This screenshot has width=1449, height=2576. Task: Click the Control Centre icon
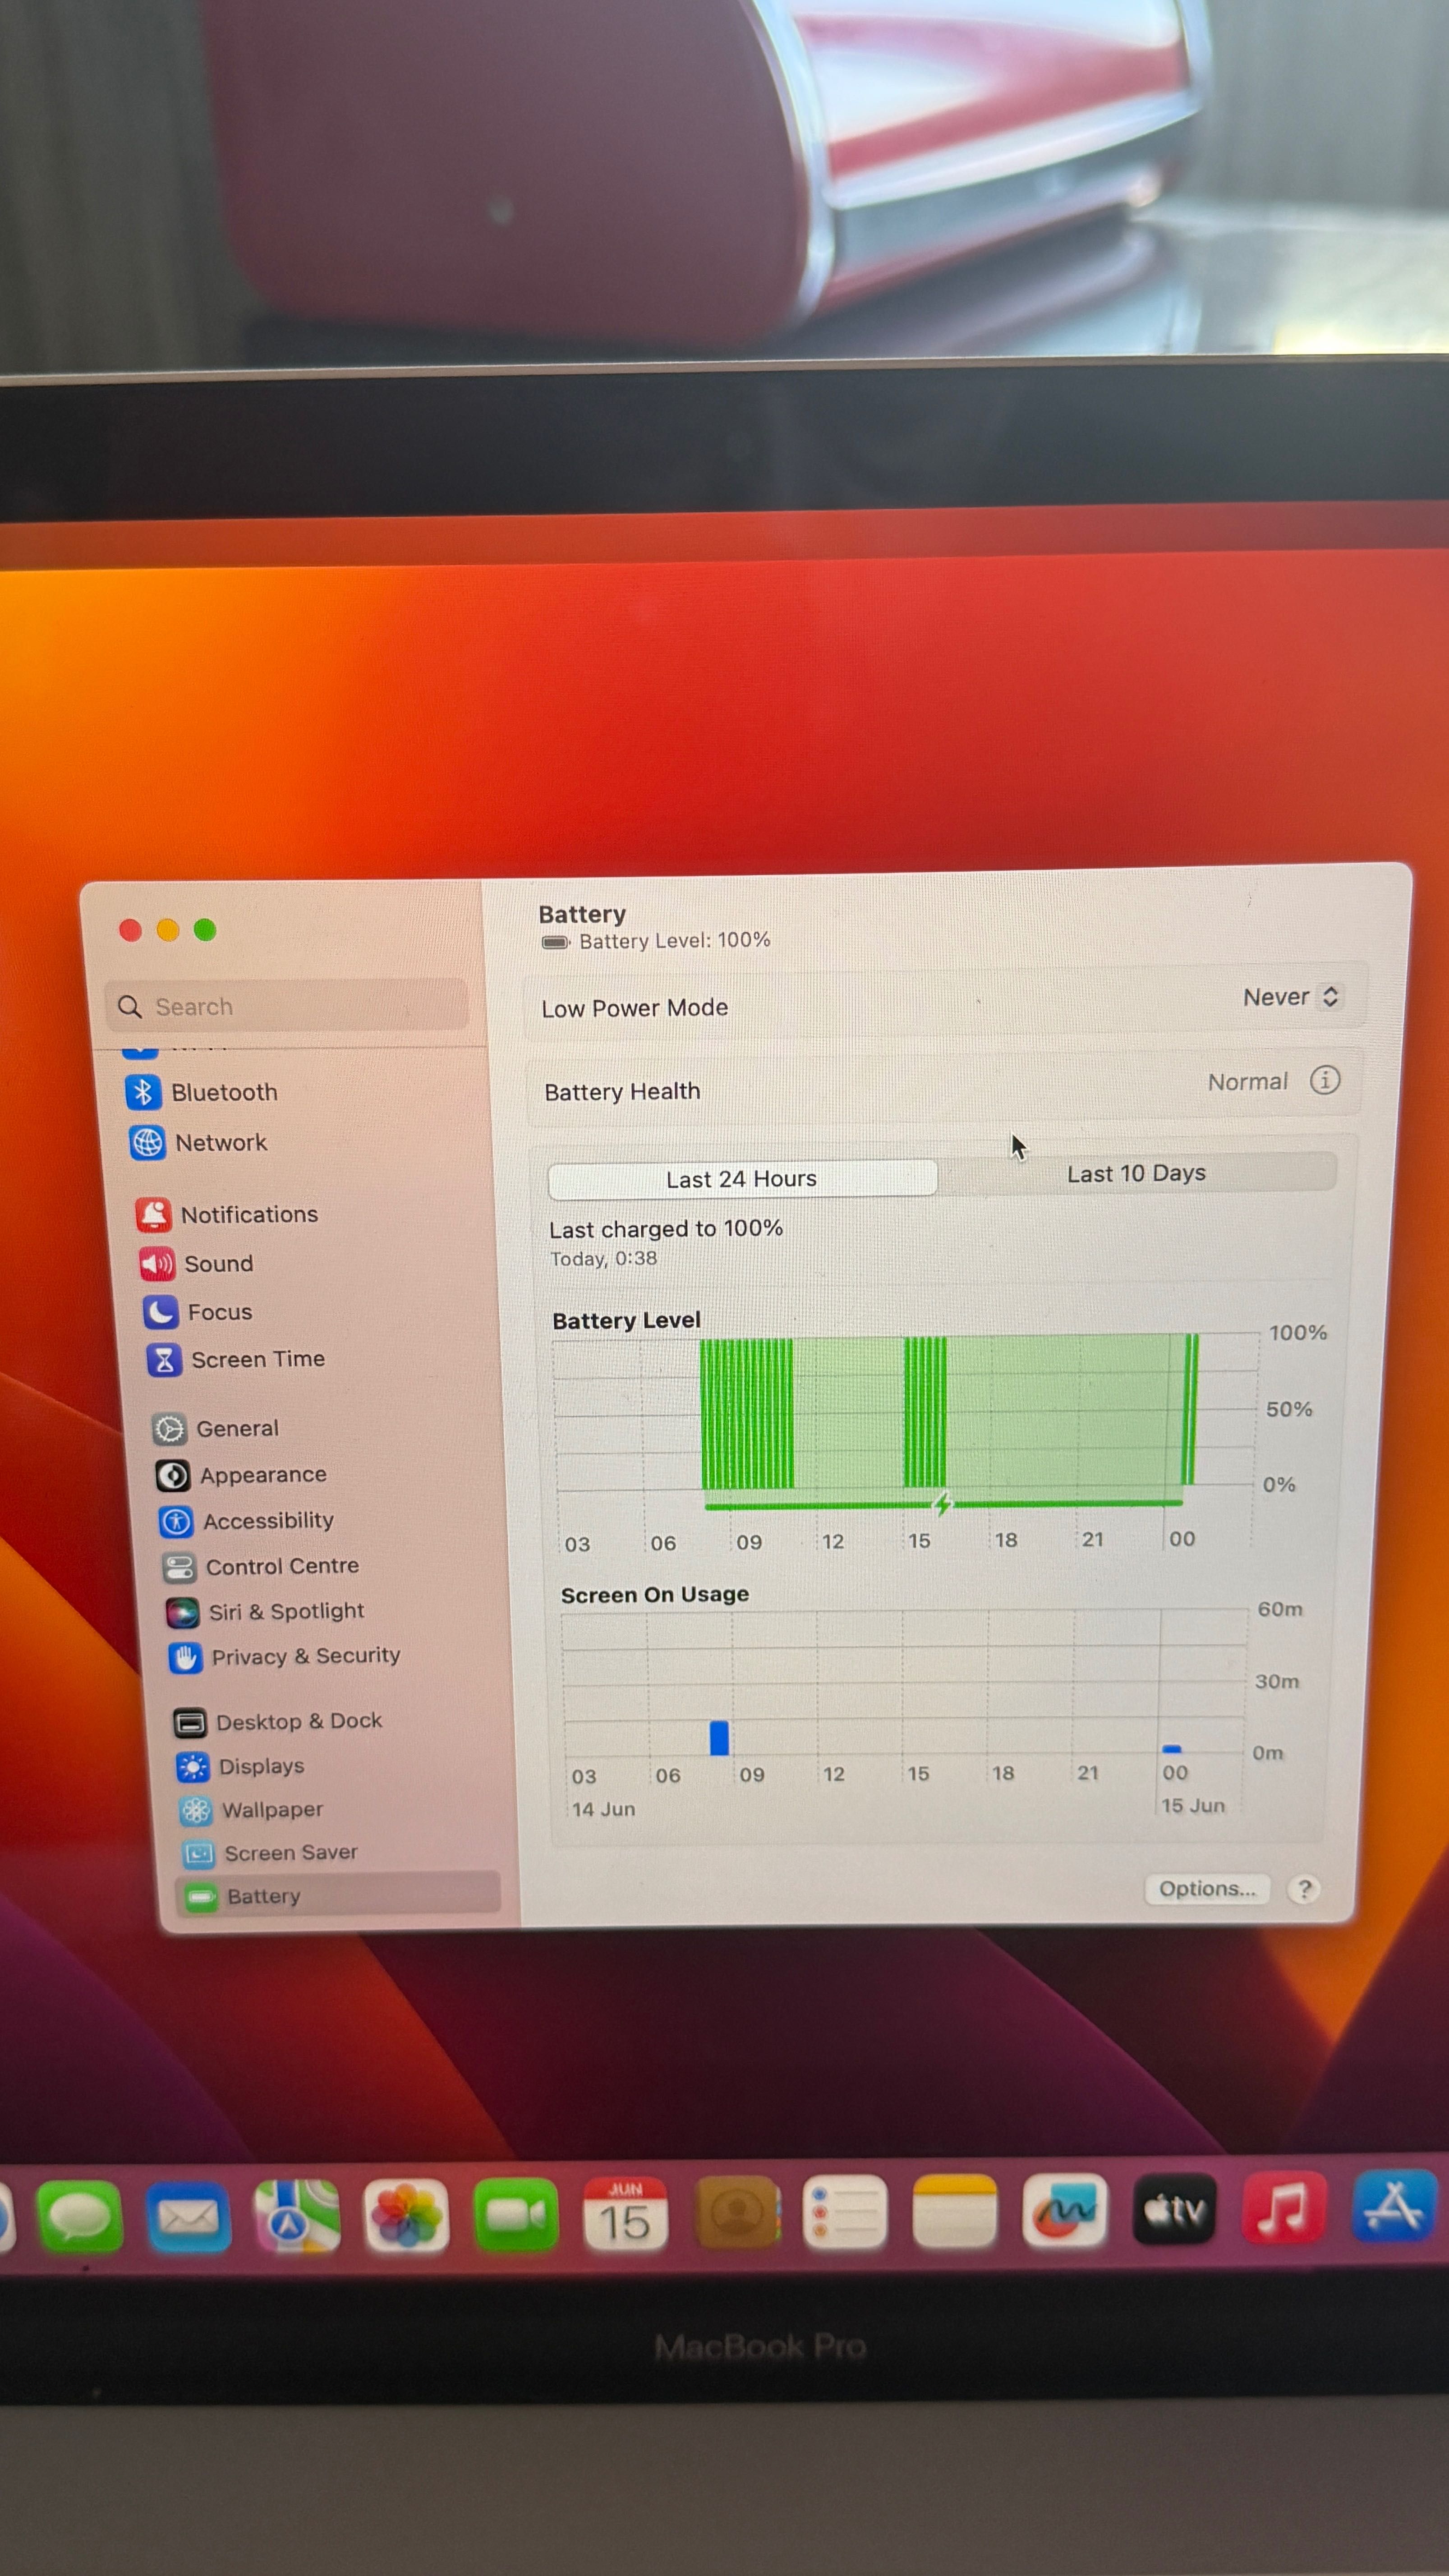point(179,1567)
